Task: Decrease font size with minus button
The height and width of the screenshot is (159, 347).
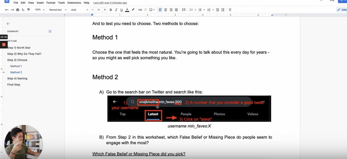Action: (93, 10)
